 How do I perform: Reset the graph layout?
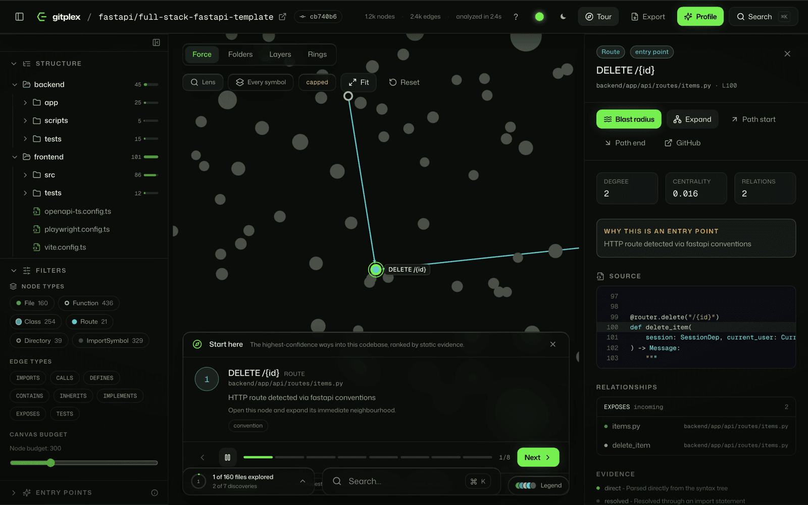[404, 82]
